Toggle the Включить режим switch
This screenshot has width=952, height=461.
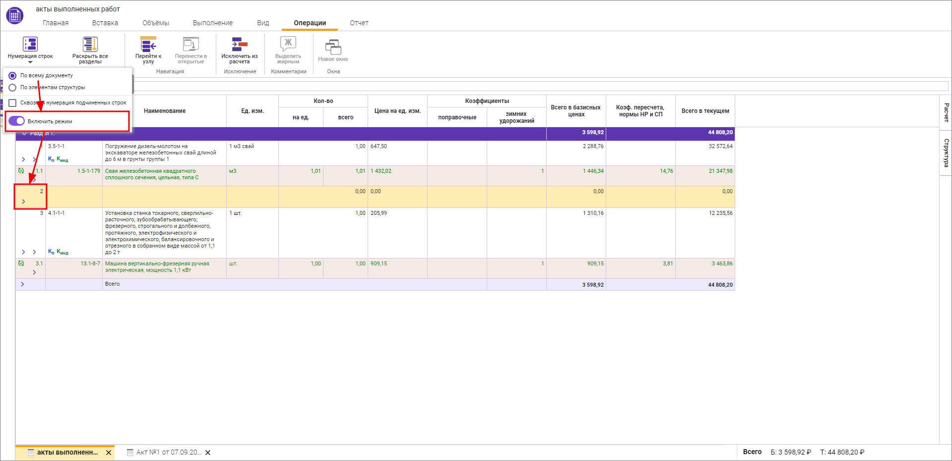pyautogui.click(x=17, y=121)
